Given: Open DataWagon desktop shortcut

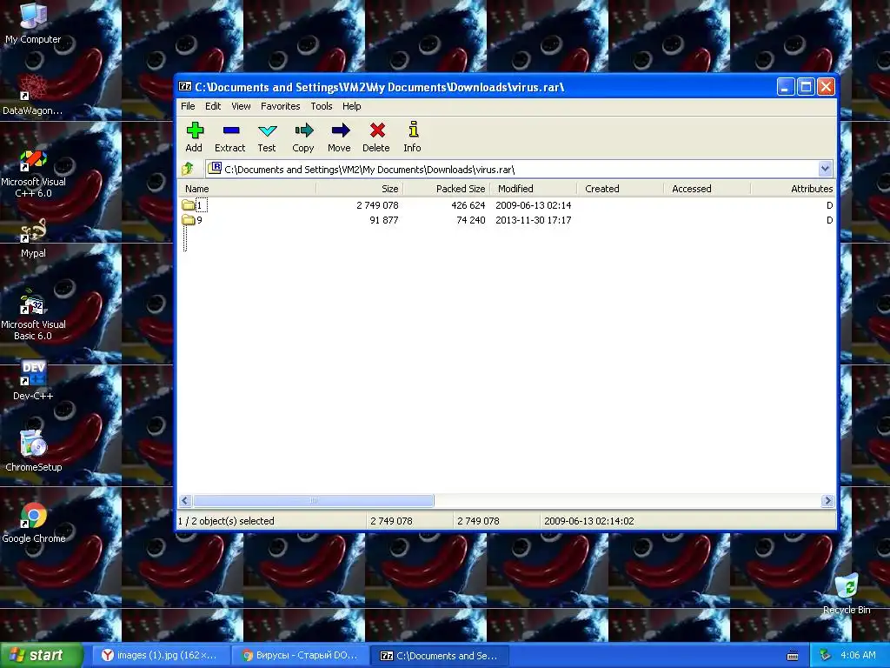Looking at the screenshot, I should tap(32, 94).
